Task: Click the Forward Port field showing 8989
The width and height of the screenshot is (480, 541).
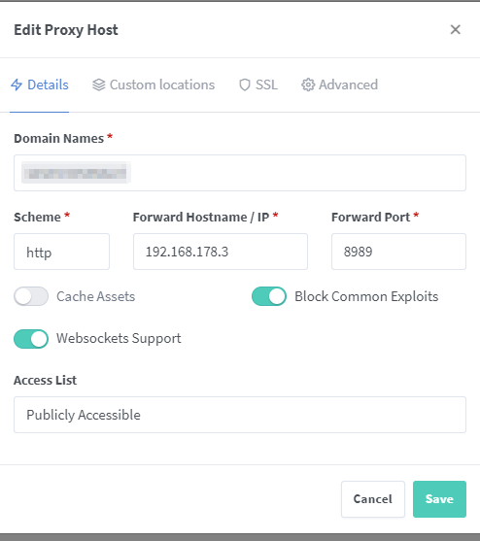Action: [399, 252]
